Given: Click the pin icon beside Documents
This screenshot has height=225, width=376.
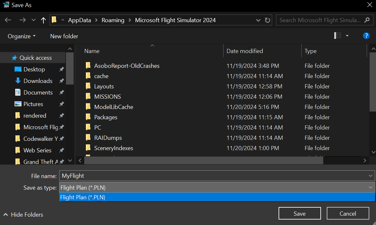Looking at the screenshot, I should 62,93.
